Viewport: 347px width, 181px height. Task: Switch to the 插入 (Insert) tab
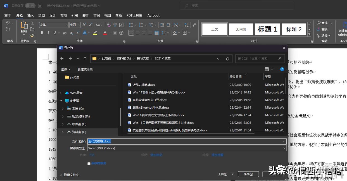coord(30,15)
